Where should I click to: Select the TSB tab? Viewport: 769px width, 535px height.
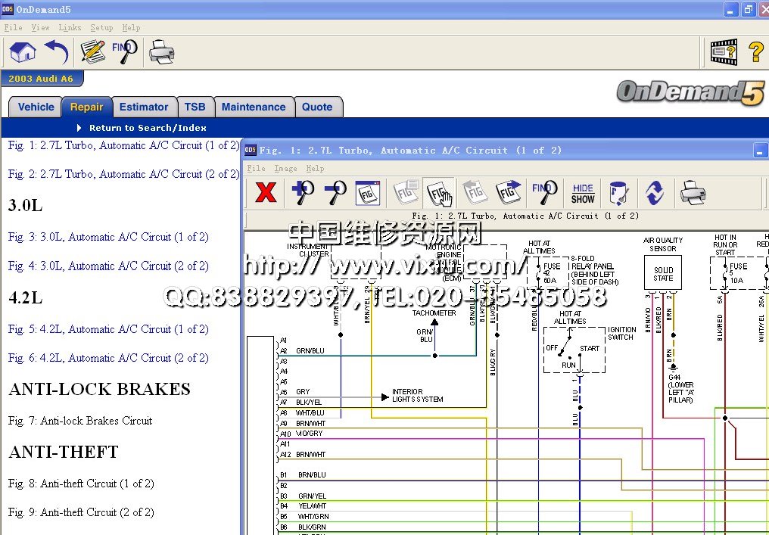(195, 107)
